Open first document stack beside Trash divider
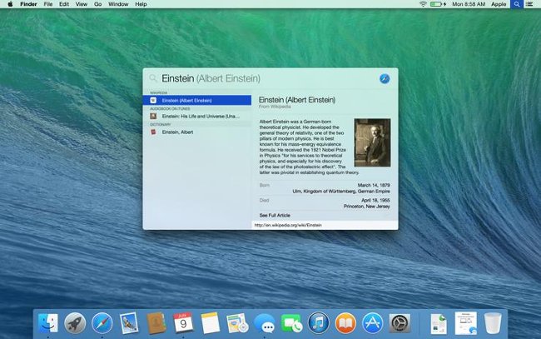Viewport: 541px width, 339px height. 439,324
